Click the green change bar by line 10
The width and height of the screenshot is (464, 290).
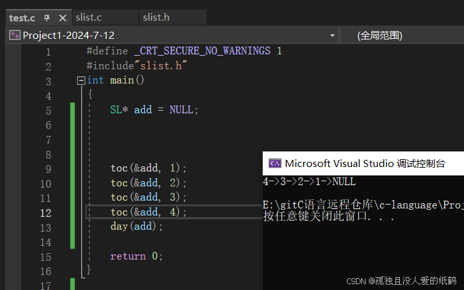click(72, 183)
